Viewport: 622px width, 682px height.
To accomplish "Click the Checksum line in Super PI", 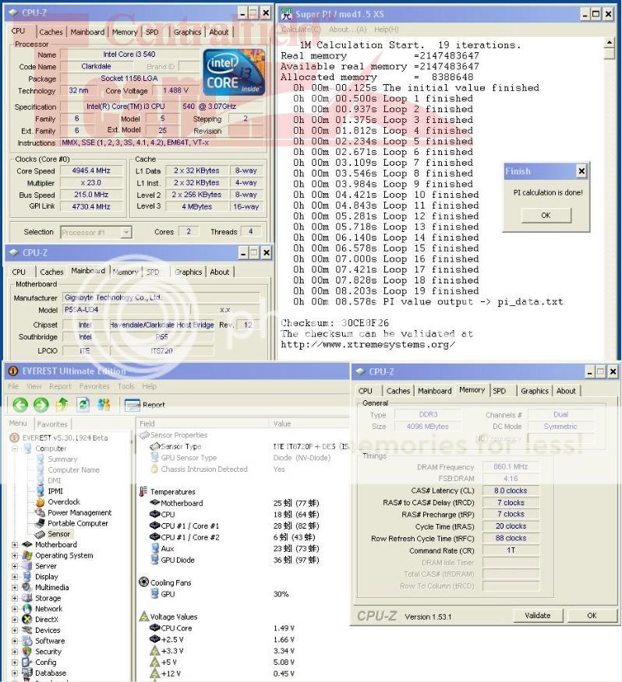I will click(x=334, y=323).
